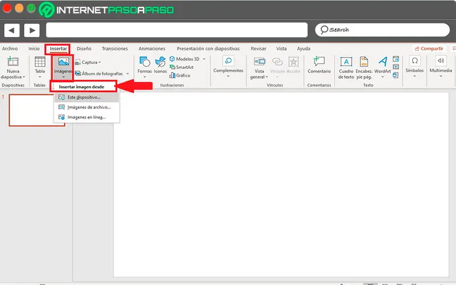Open the Animaciones tab
The image size is (456, 285).
152,48
